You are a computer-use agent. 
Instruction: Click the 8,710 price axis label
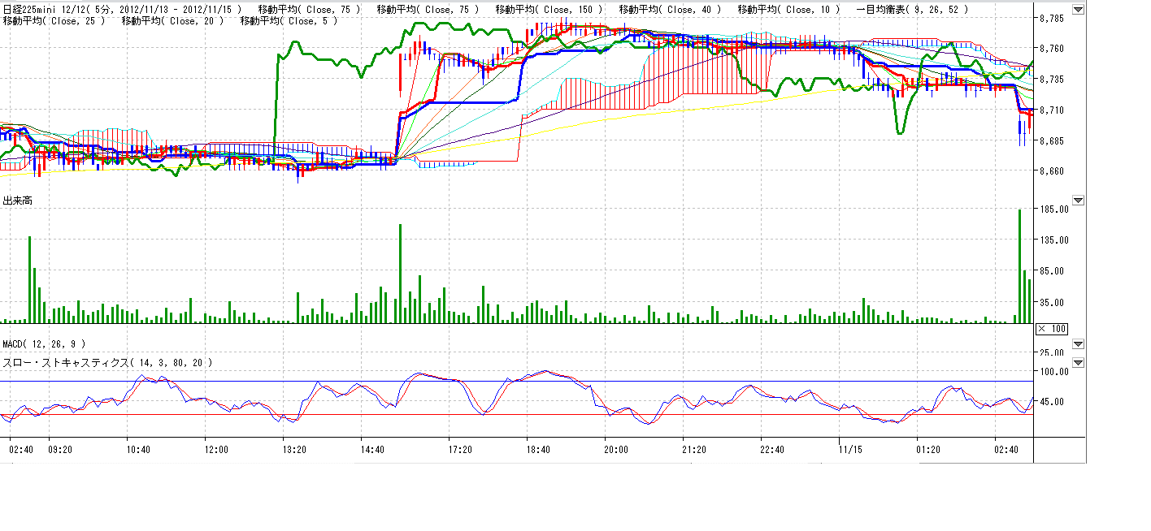click(x=1052, y=110)
